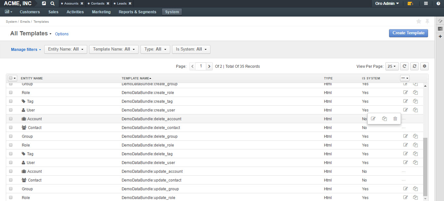The width and height of the screenshot is (444, 201).
Task: Open the sidebar list widget icon
Action: click(440, 29)
